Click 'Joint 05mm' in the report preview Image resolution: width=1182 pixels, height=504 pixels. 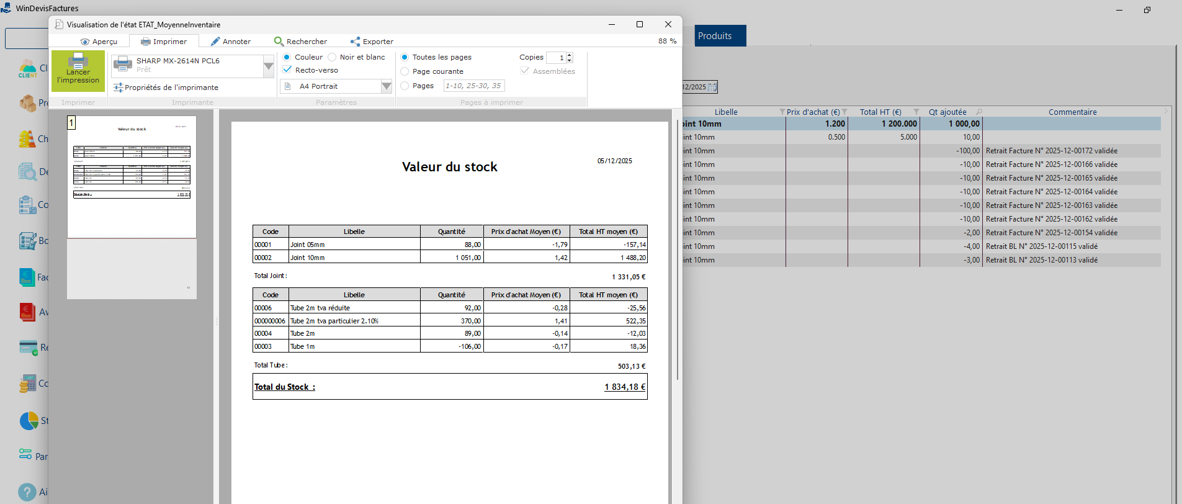pos(308,245)
